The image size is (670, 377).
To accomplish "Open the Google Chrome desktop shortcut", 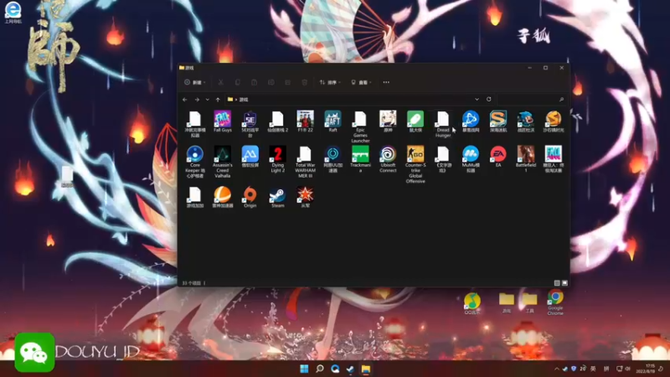I will pos(555,302).
